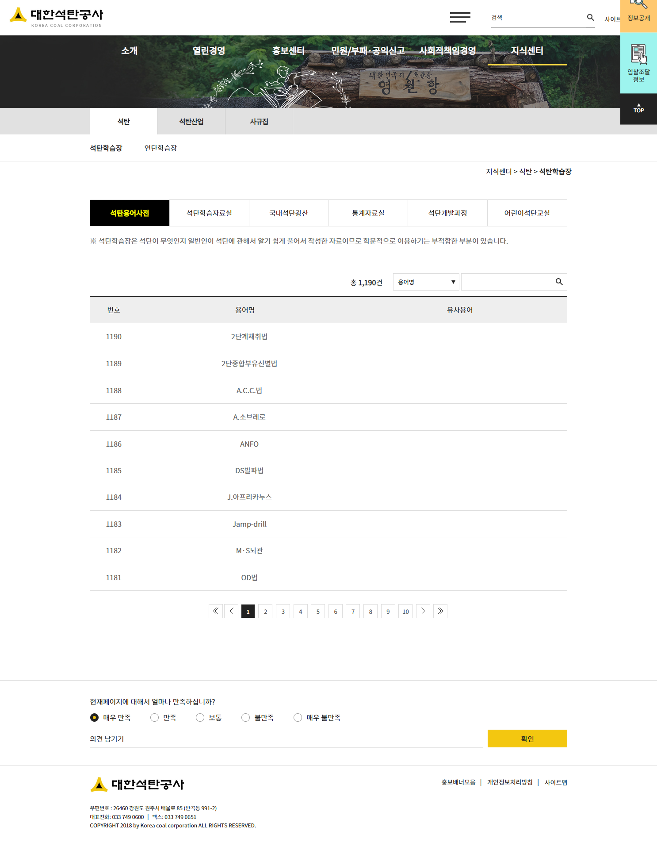Go to page 5 of results
The width and height of the screenshot is (657, 842).
318,612
